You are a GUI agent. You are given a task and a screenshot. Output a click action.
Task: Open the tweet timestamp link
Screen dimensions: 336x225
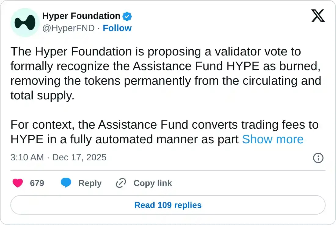pos(58,158)
